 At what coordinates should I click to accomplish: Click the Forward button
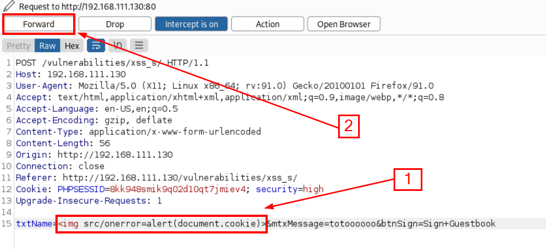39,24
